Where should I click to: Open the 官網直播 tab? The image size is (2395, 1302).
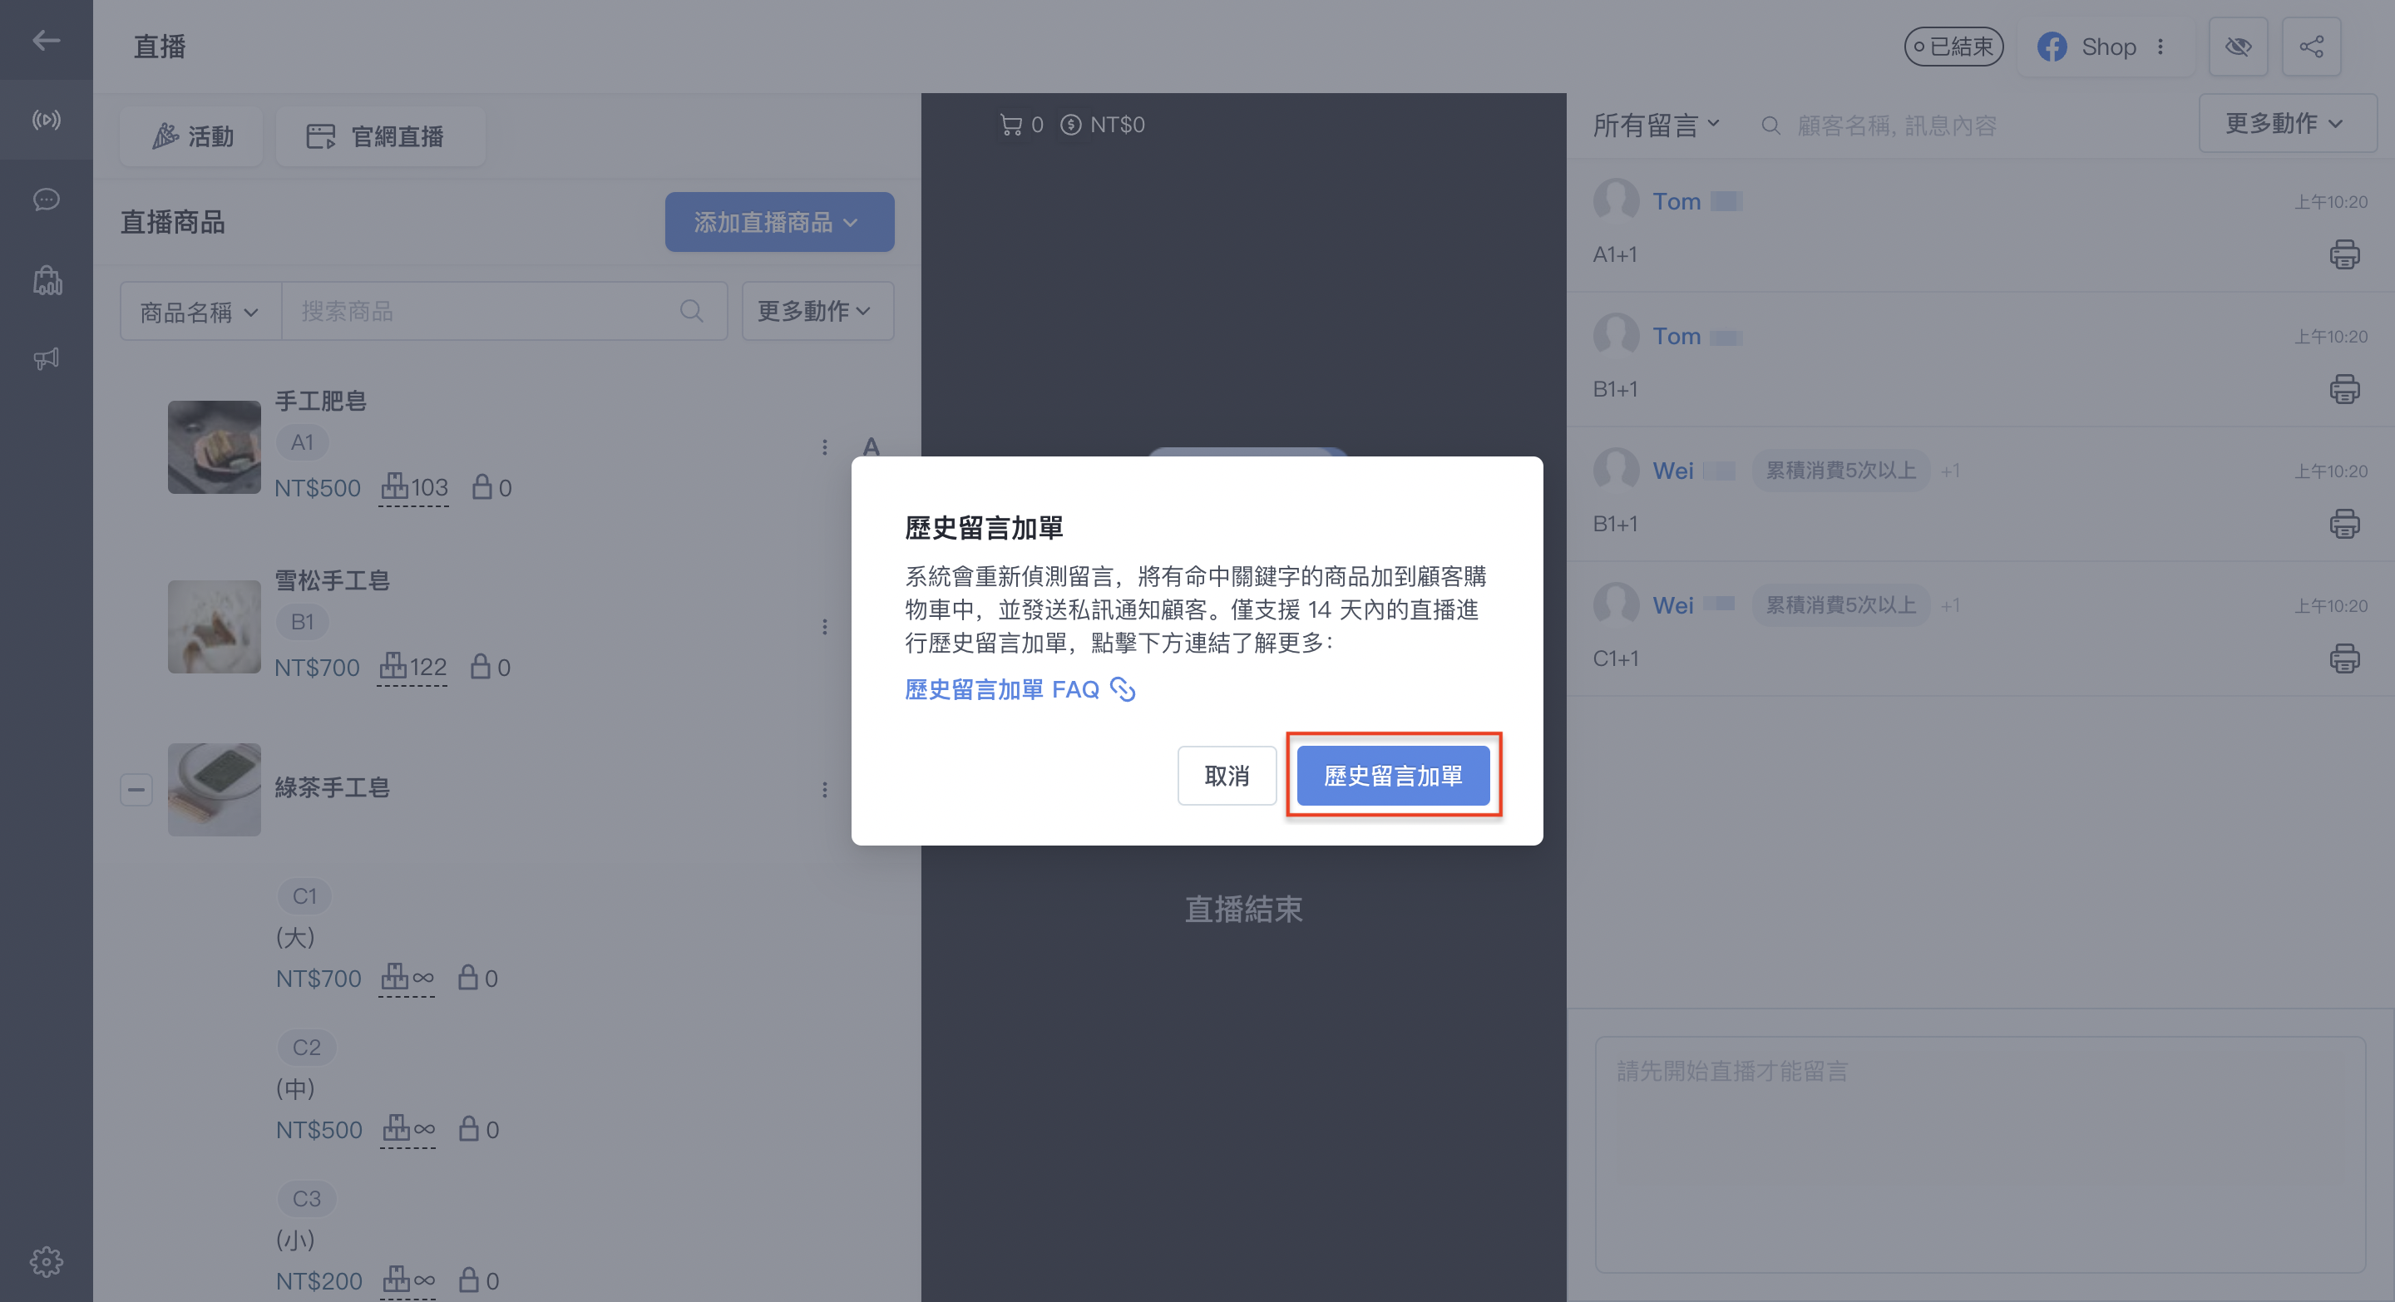[380, 136]
